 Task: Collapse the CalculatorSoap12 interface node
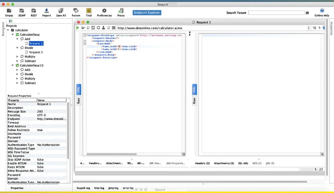coord(12,65)
